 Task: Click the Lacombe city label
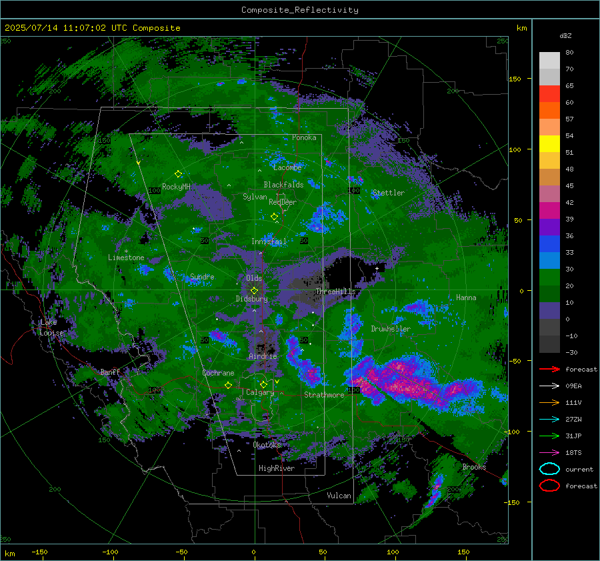click(x=287, y=167)
